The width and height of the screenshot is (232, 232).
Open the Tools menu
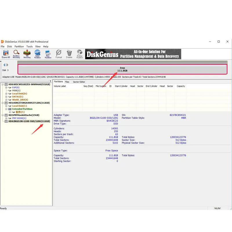coord(30,46)
